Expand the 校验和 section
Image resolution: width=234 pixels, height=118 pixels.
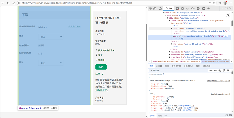(x=100, y=60)
